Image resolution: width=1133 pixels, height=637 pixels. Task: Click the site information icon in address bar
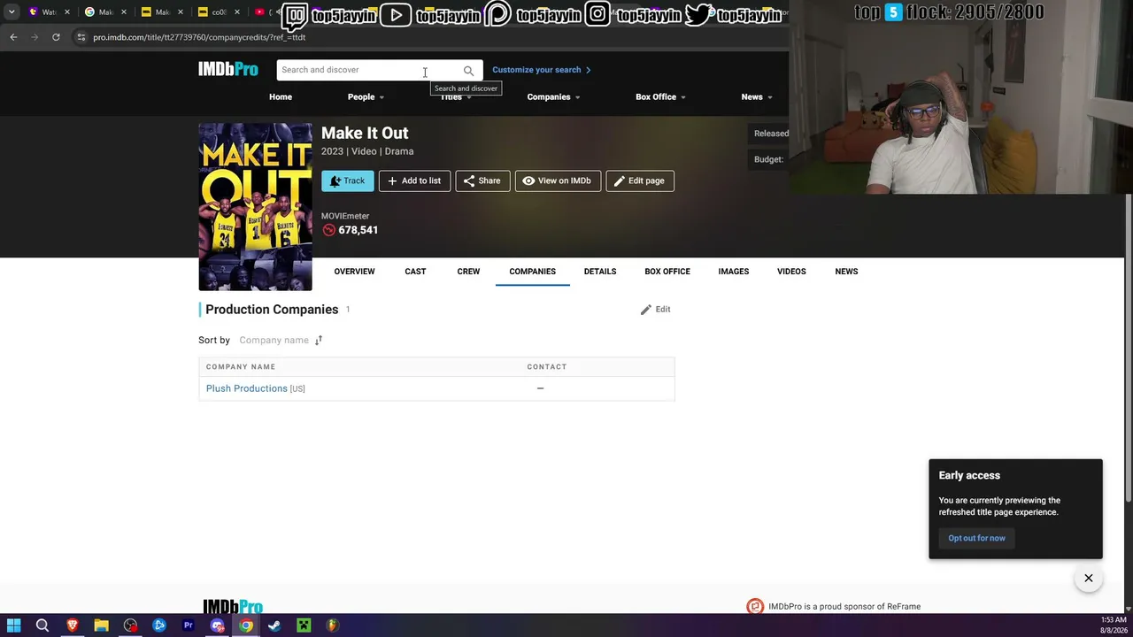point(81,37)
